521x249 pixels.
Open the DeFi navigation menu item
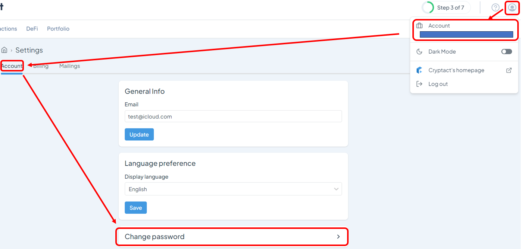tap(32, 29)
